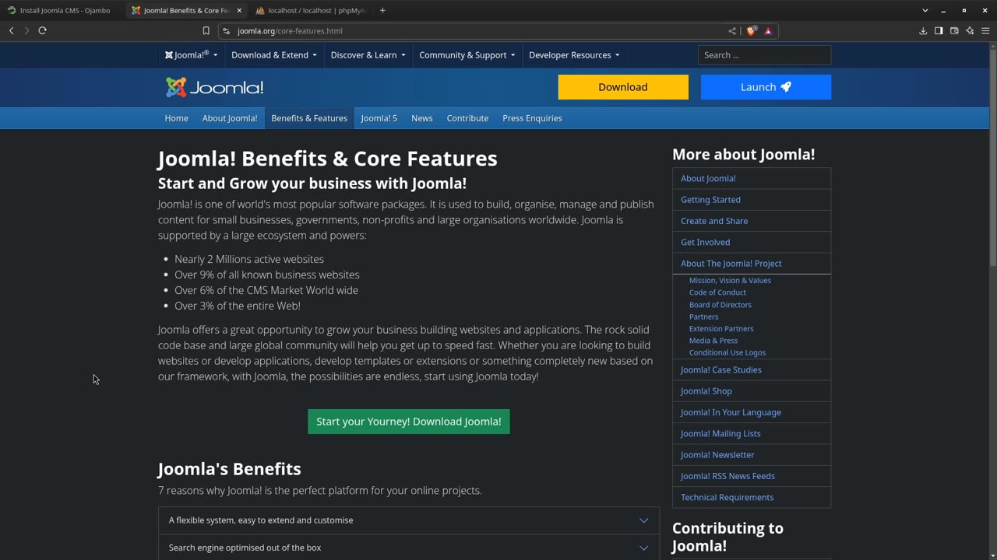This screenshot has width=997, height=560.
Task: Switch to the localhost phpMyAdmin tab
Action: point(312,10)
